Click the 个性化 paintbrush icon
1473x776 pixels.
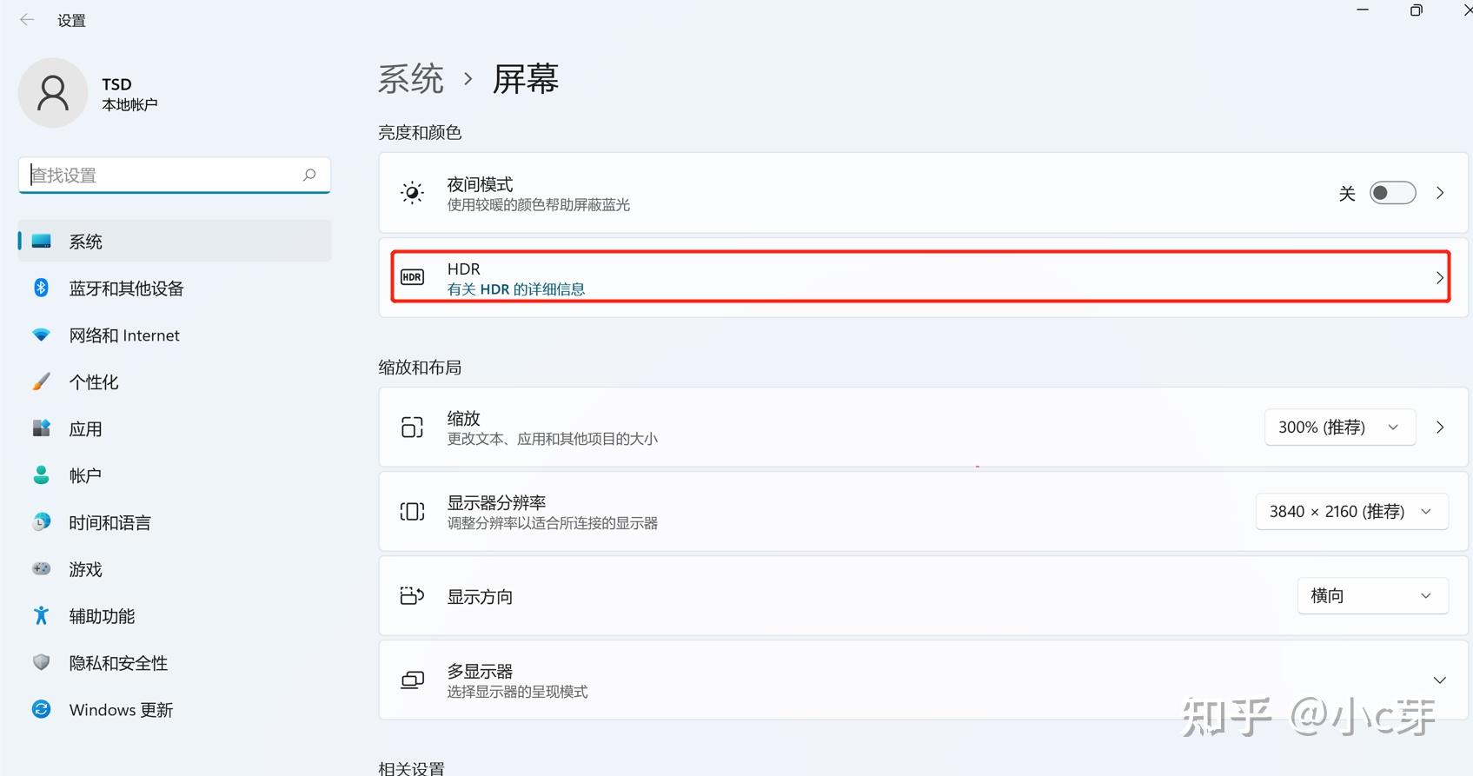pyautogui.click(x=41, y=381)
